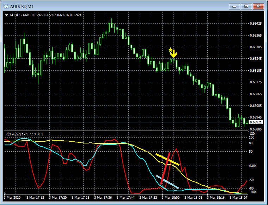Click price scale value 0.66245
The height and width of the screenshot is (205, 268).
256,59
